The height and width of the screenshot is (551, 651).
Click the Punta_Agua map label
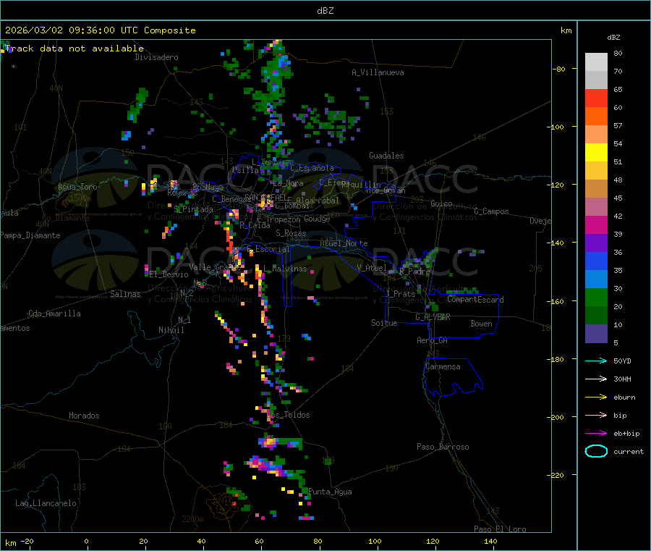pyautogui.click(x=330, y=492)
